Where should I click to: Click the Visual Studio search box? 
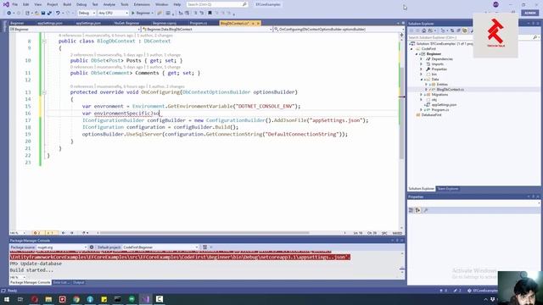(217, 4)
